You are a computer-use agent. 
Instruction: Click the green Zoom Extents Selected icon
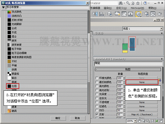click(157, 121)
